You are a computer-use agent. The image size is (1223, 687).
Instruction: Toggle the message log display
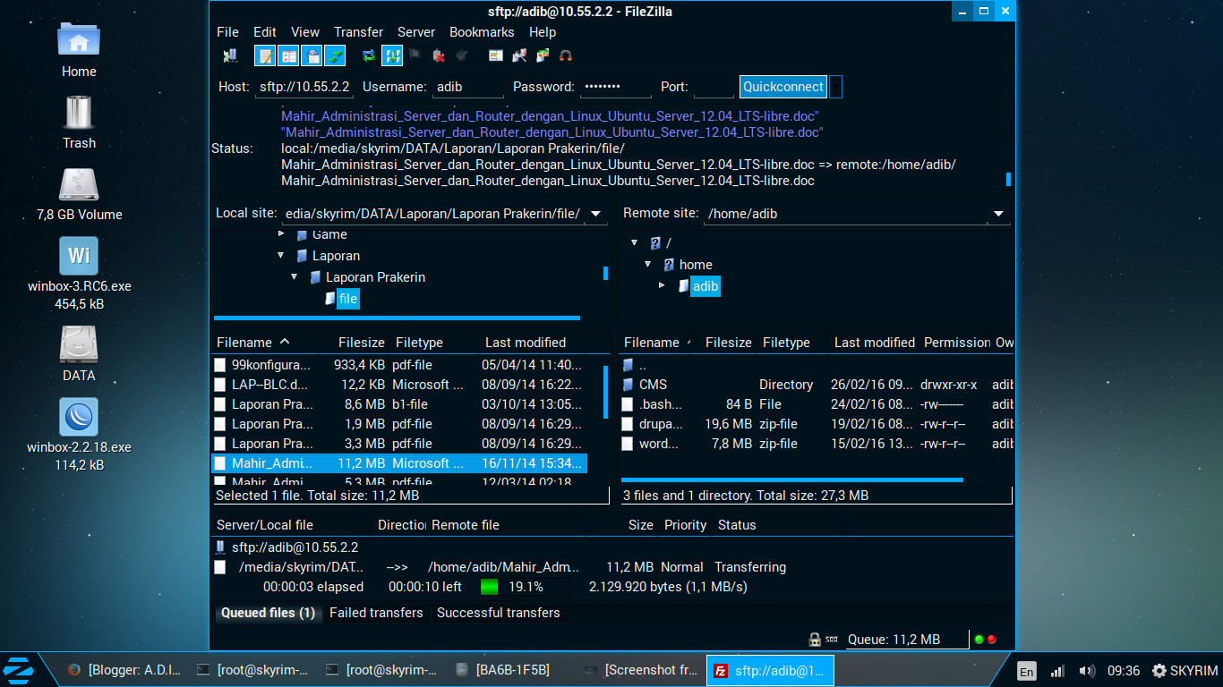pos(264,55)
